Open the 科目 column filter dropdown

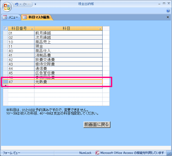100,29
